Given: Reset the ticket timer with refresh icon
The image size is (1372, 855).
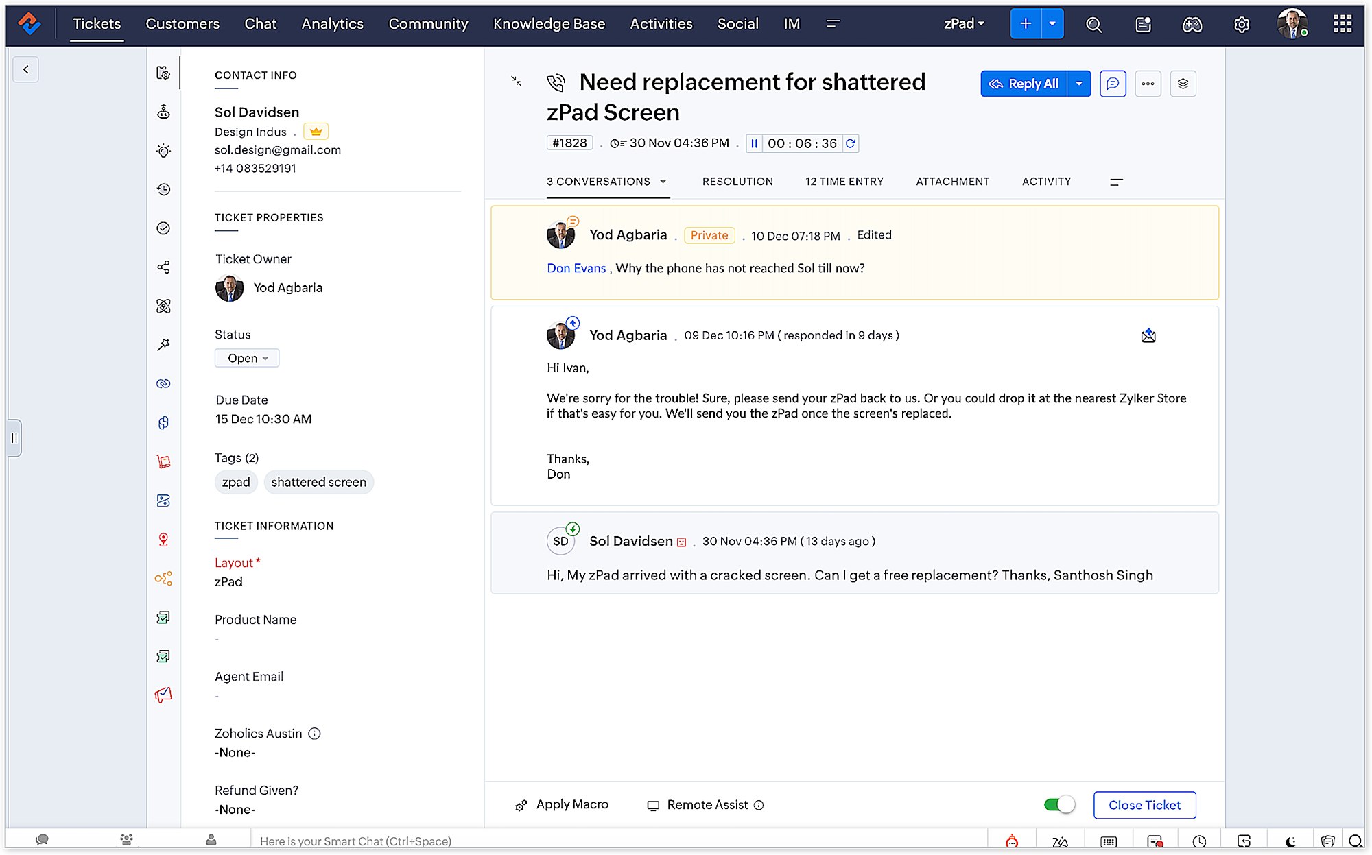Looking at the screenshot, I should pyautogui.click(x=851, y=143).
